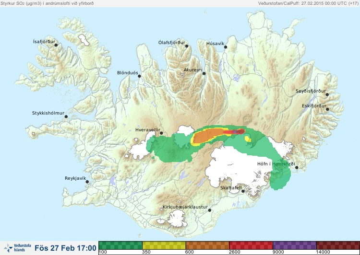
Task: Click the 'Húsavík' map label
Action: click(215, 44)
